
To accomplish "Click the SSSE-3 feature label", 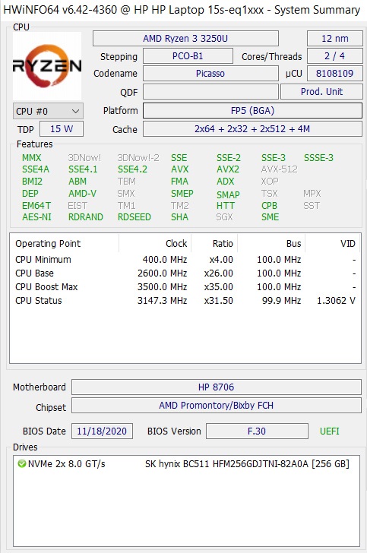I will (x=318, y=158).
